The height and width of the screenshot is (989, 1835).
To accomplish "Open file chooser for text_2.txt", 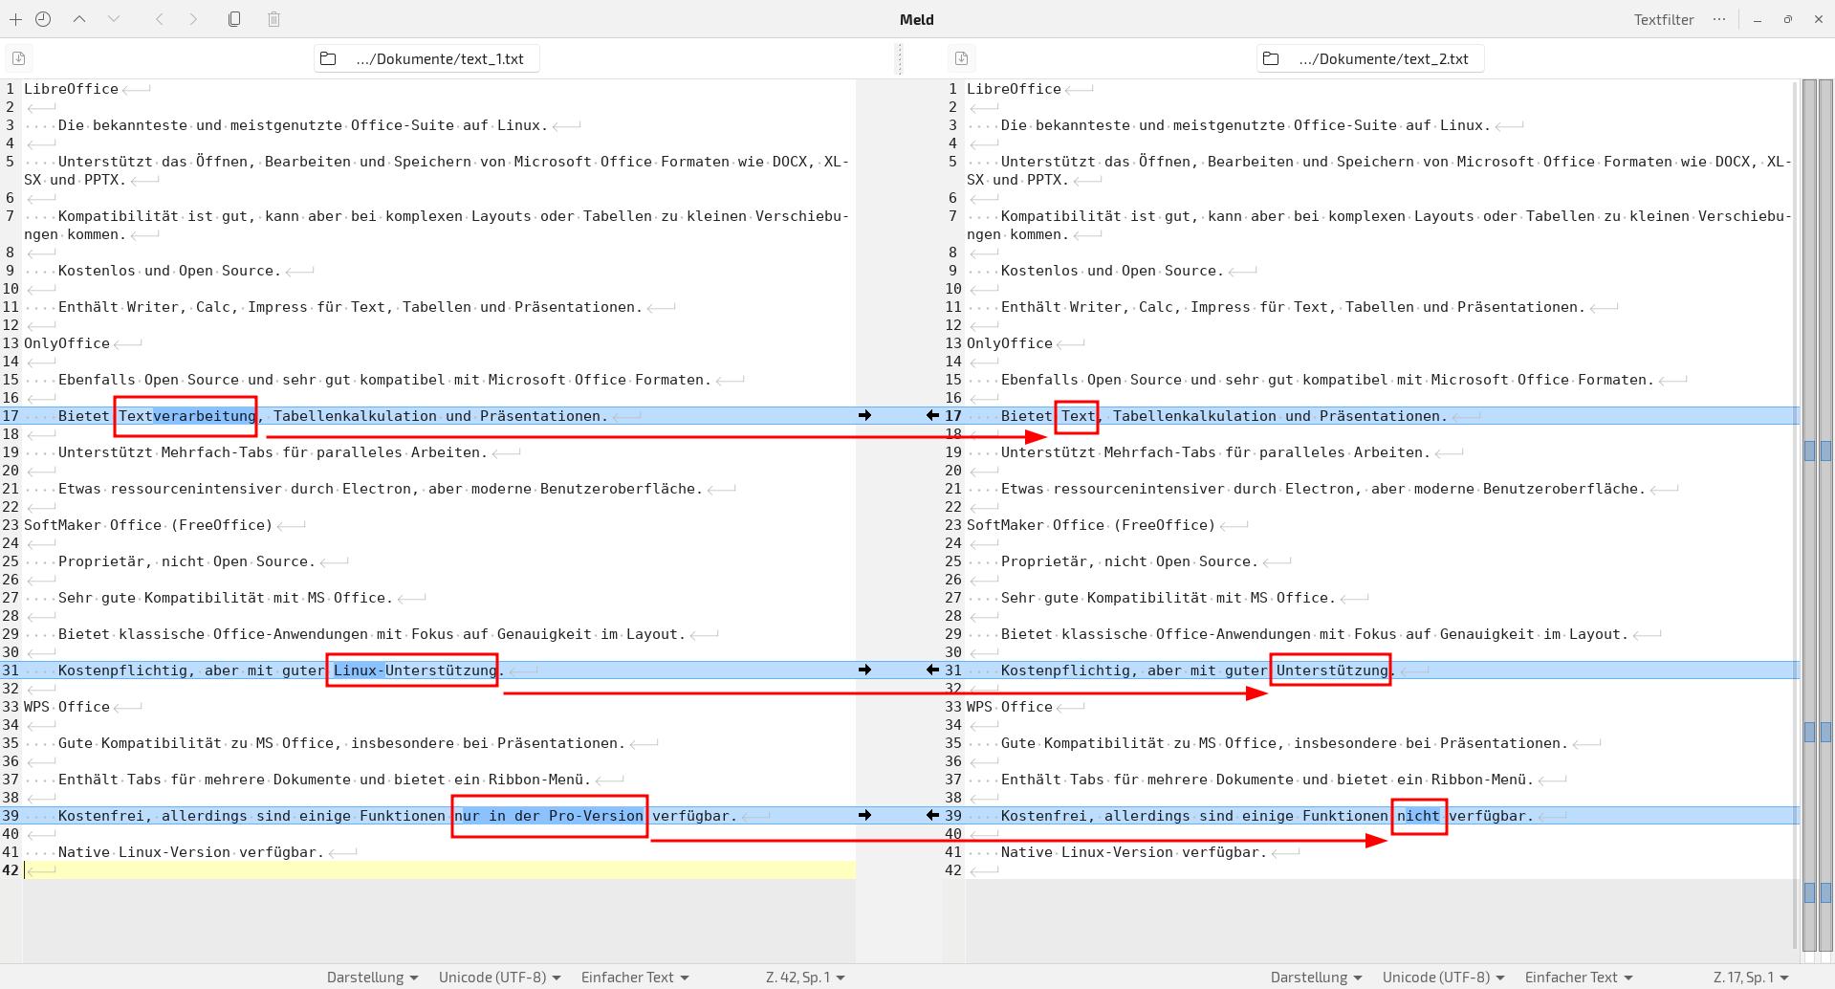I will pos(1370,58).
